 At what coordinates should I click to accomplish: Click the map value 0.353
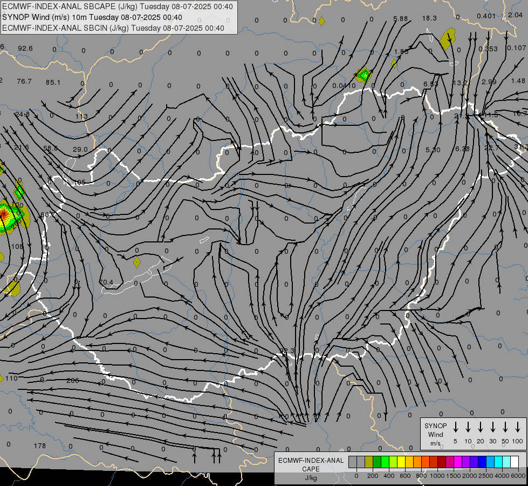tap(488, 49)
